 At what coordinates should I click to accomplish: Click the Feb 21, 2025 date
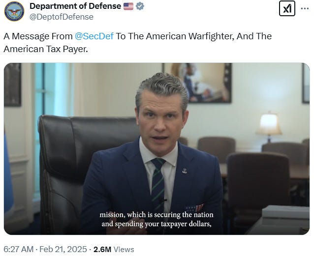63,249
